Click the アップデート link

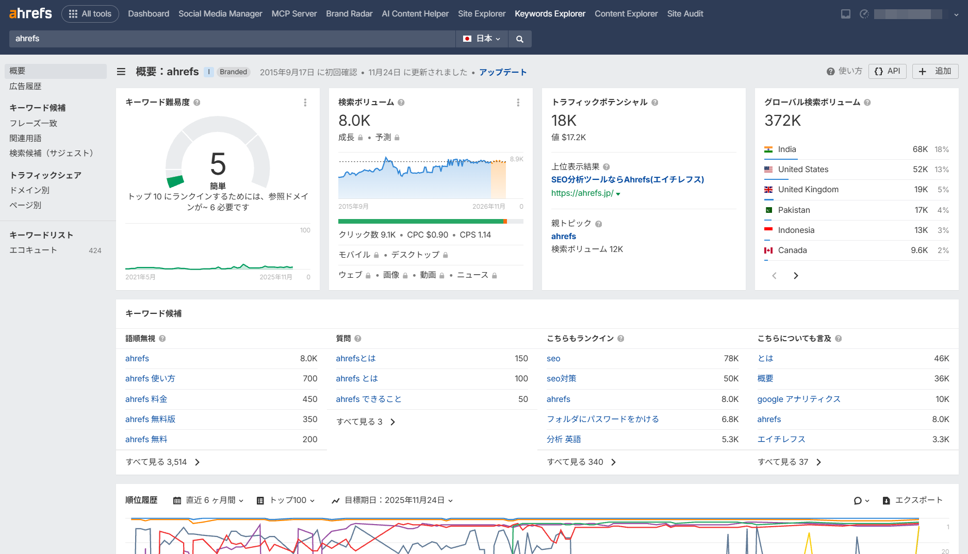click(503, 72)
